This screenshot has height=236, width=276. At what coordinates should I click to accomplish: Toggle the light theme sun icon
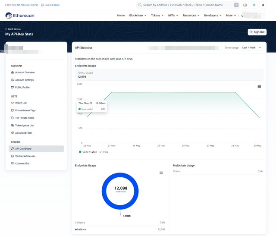pyautogui.click(x=254, y=5)
